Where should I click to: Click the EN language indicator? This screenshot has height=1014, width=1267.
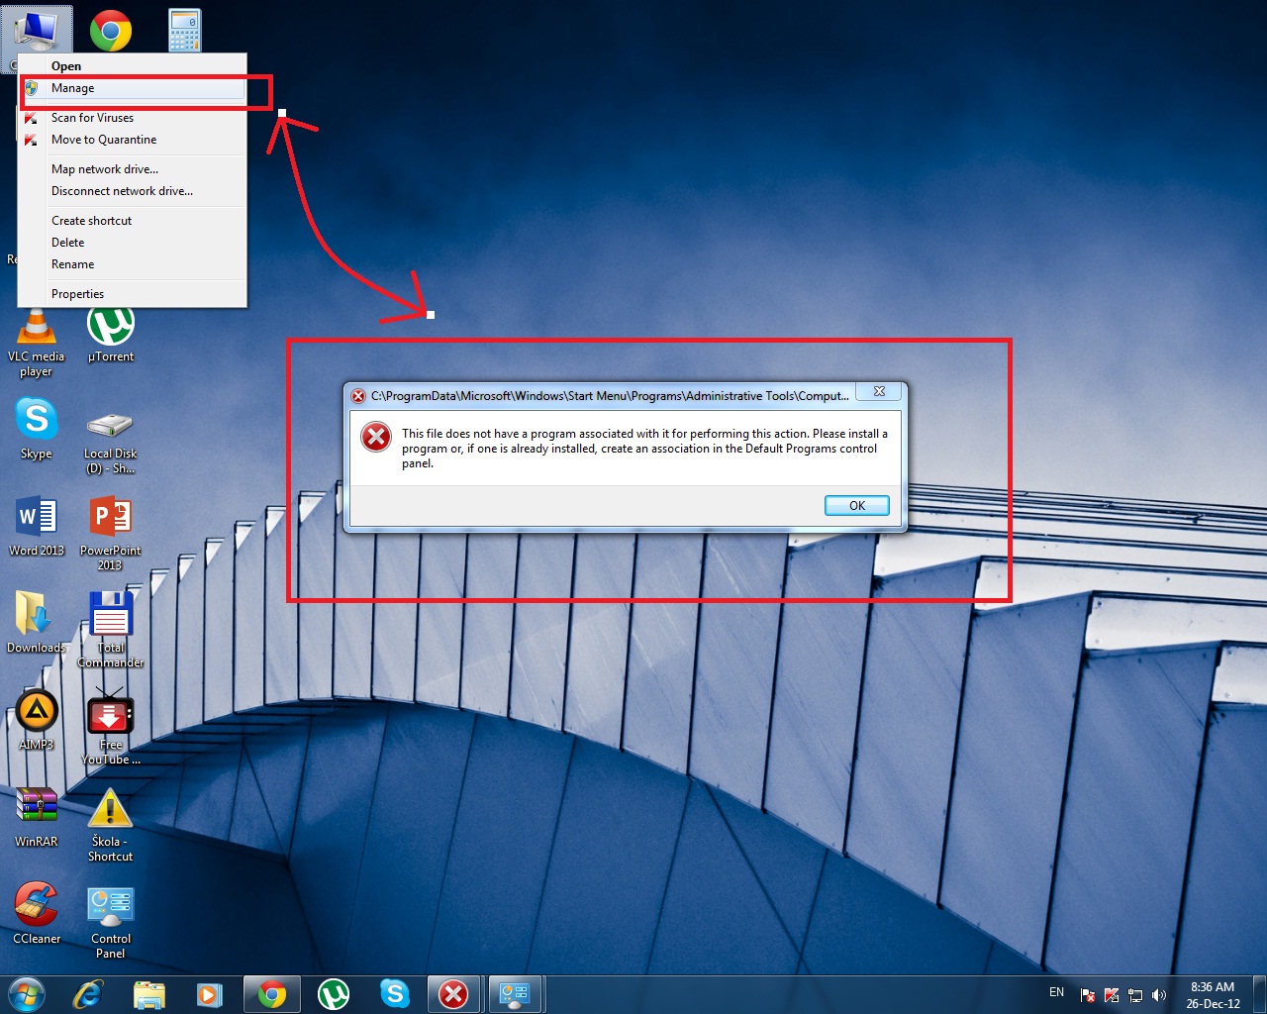point(1056,992)
